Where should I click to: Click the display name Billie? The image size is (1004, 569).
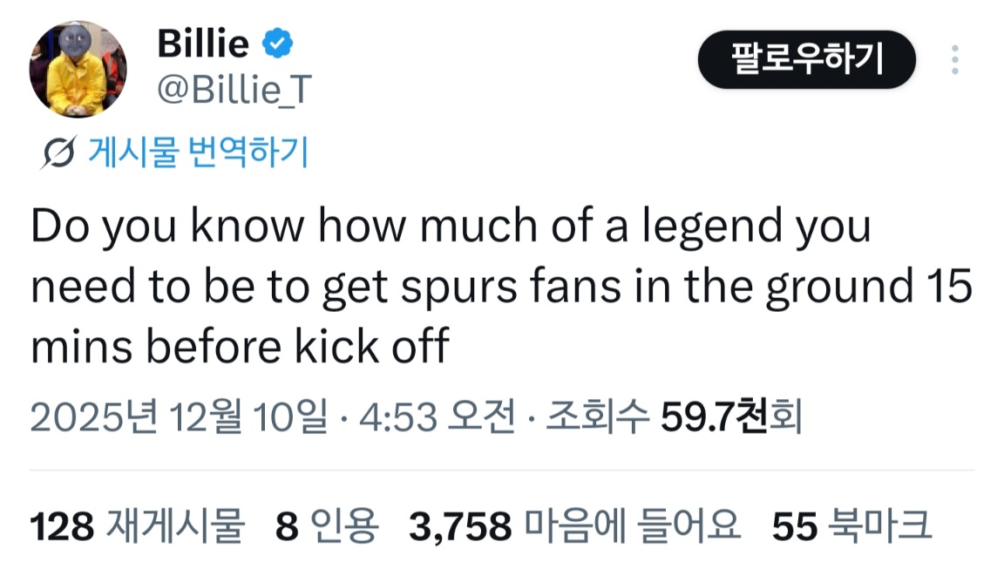(x=203, y=44)
